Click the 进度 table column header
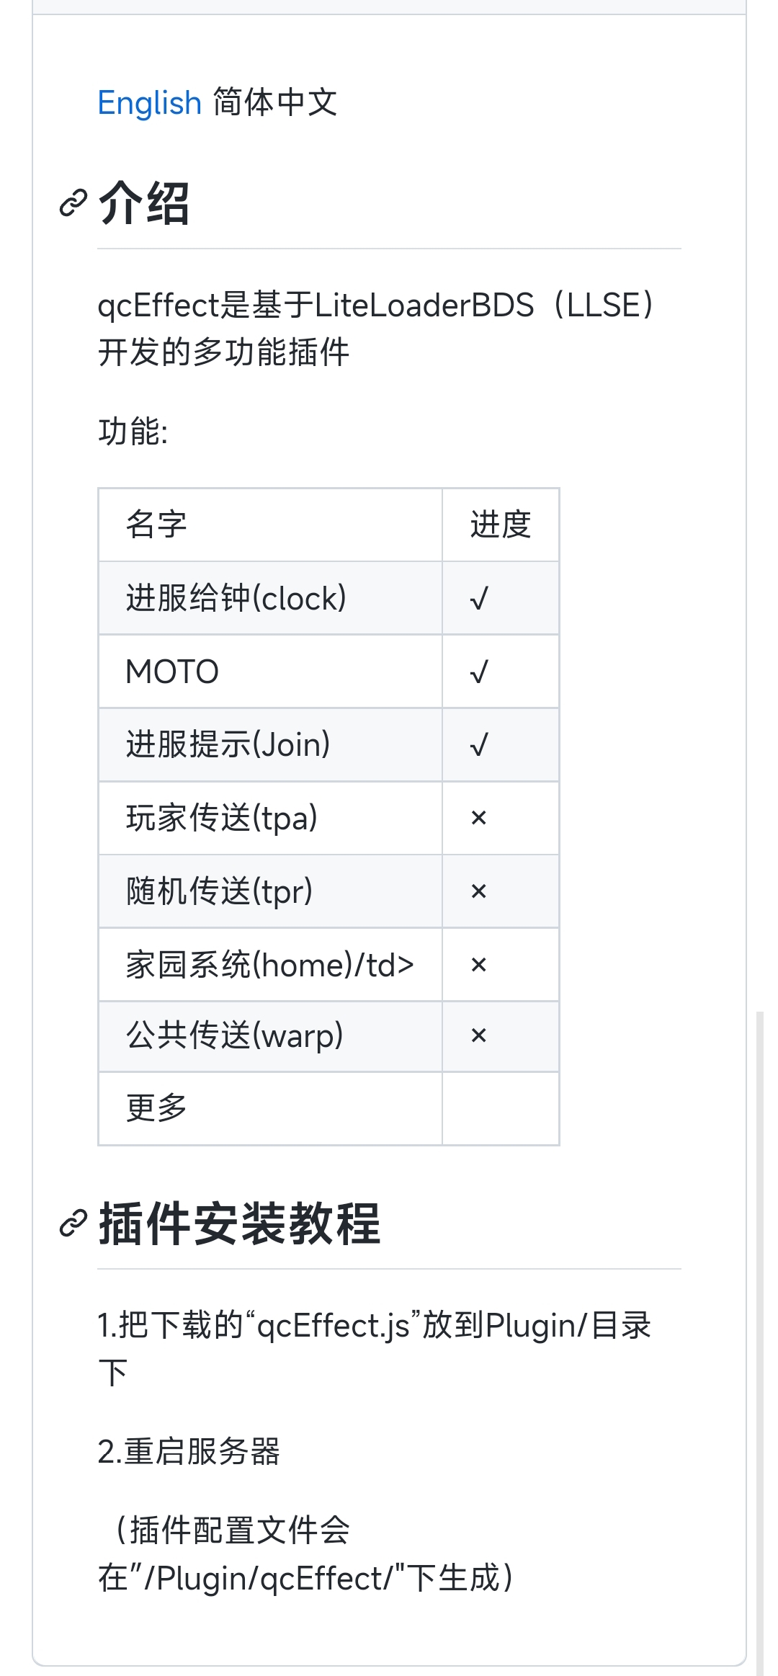The width and height of the screenshot is (778, 1676). click(501, 525)
